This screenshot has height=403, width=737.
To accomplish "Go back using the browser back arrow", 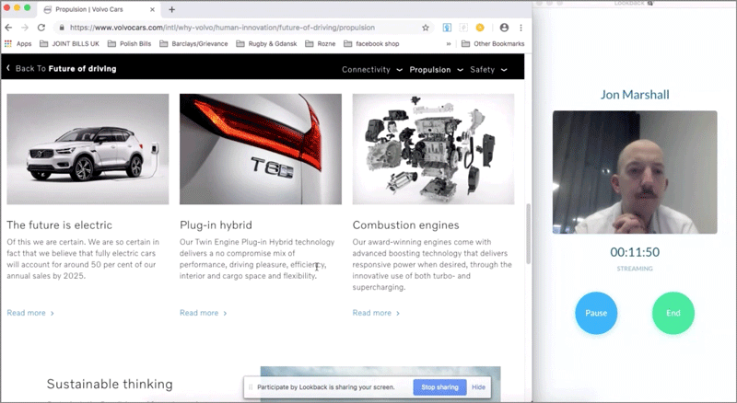I will 8,28.
